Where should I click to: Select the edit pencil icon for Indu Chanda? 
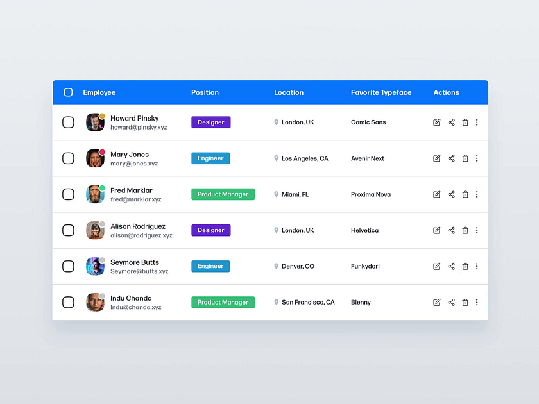tap(437, 302)
